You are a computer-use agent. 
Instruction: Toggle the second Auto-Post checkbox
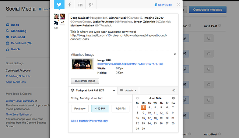pos(209,54)
